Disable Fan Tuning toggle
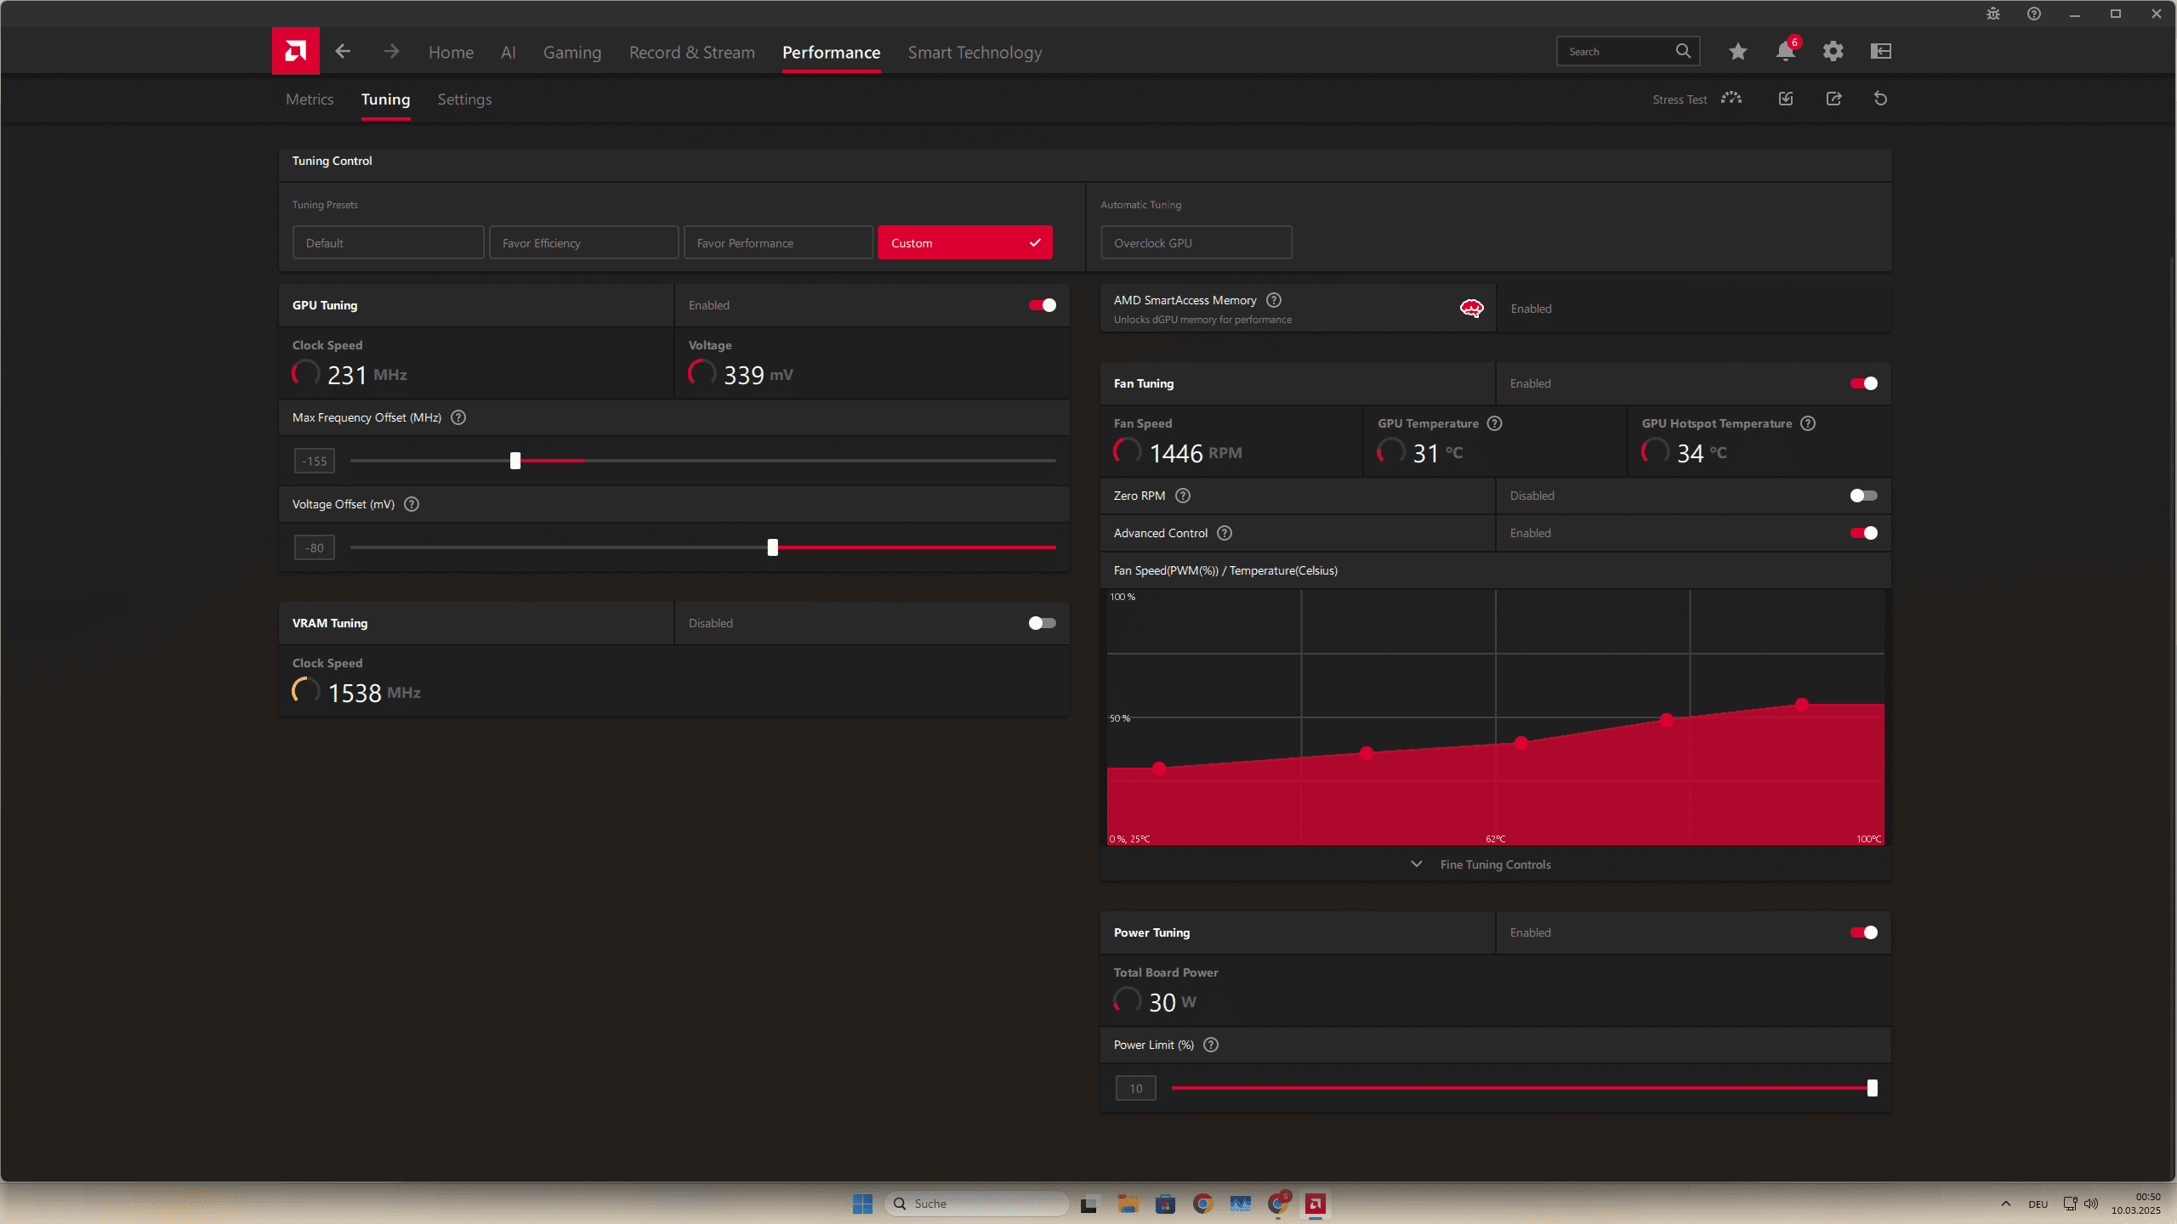 click(1863, 383)
